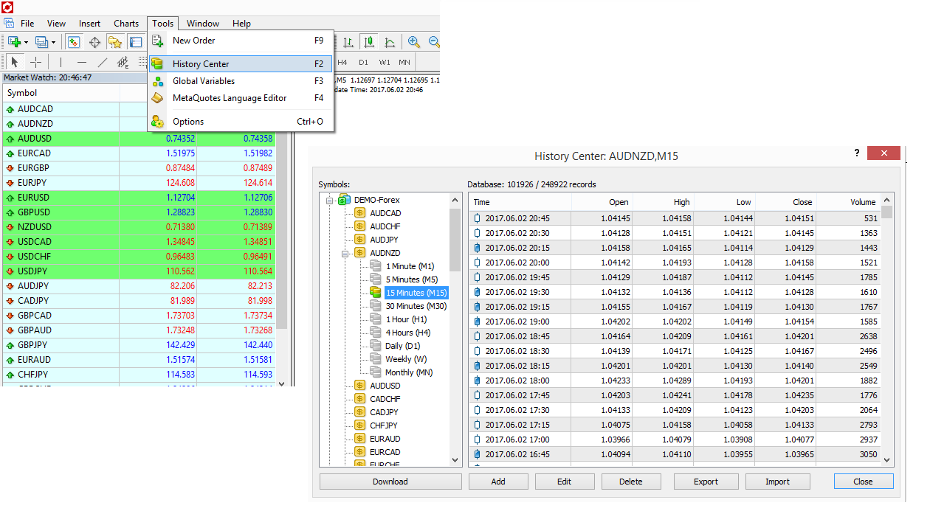Click the New Order menu icon
930x528 pixels.
[x=157, y=41]
